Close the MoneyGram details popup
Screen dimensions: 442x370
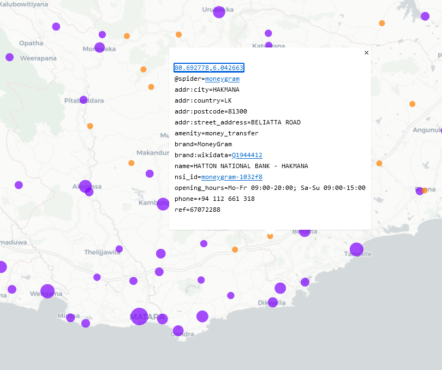point(366,53)
